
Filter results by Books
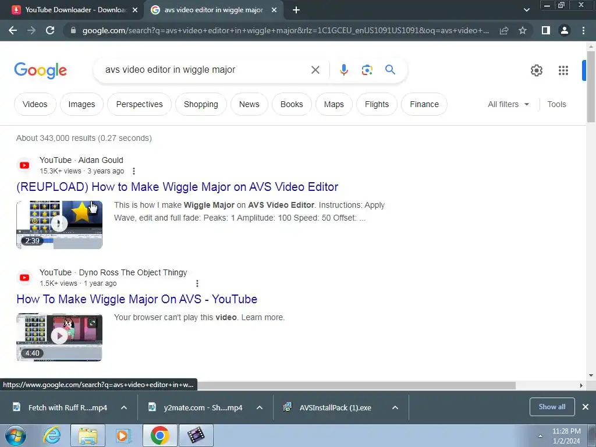(292, 104)
